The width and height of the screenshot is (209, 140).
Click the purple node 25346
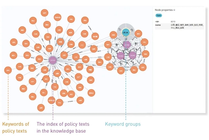coord(132,56)
